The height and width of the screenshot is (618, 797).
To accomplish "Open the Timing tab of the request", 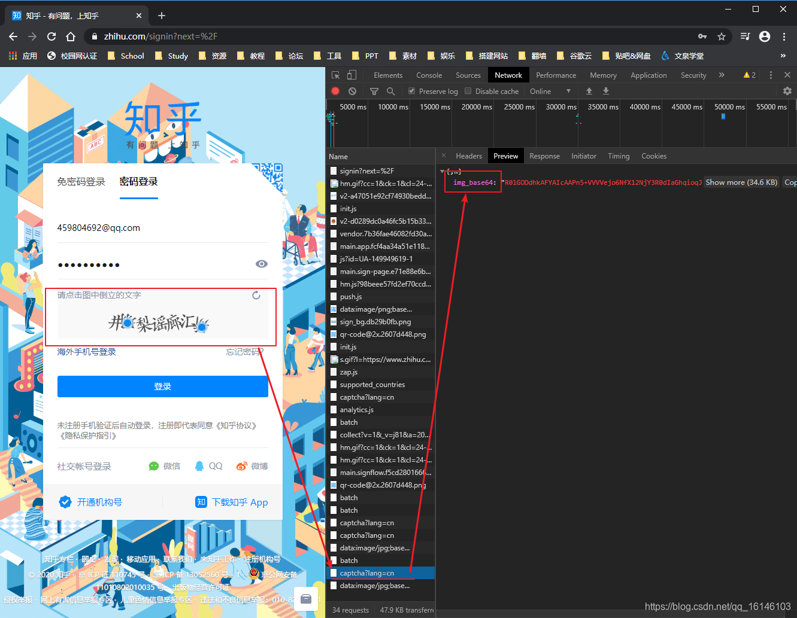I will click(619, 156).
